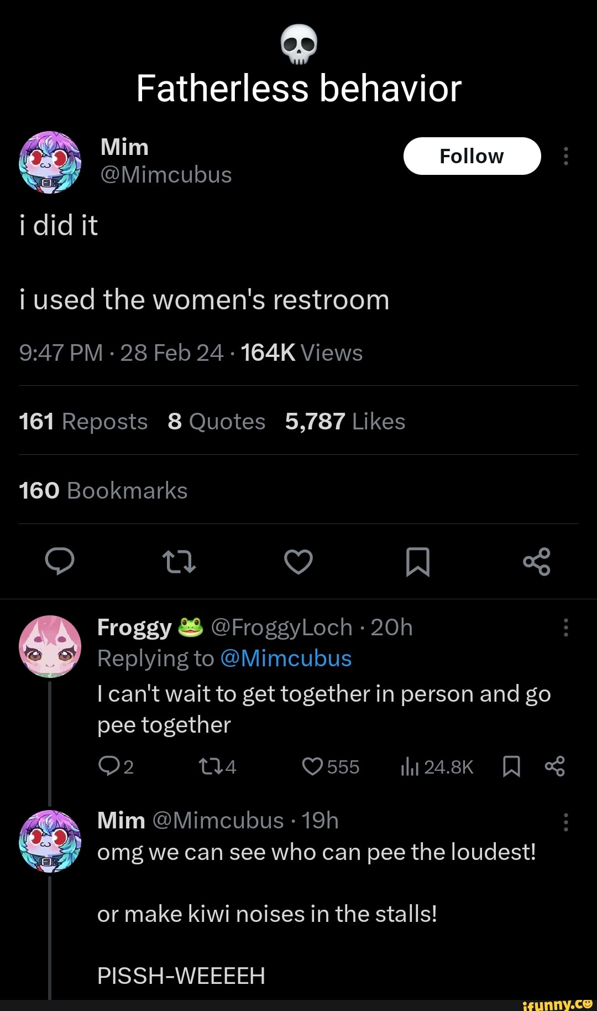Show the 5,787 Likes list
Screen dimensions: 597x1011
[345, 422]
